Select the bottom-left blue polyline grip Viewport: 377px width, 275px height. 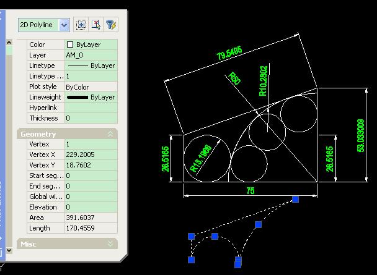[191, 260]
